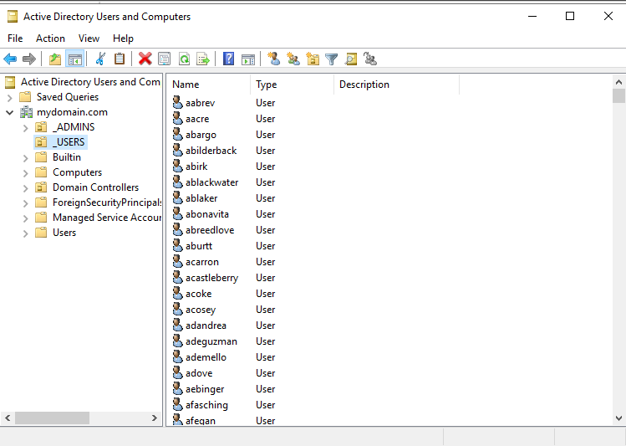Collapse the mydomain.com tree node
This screenshot has height=446, width=626.
coord(10,112)
